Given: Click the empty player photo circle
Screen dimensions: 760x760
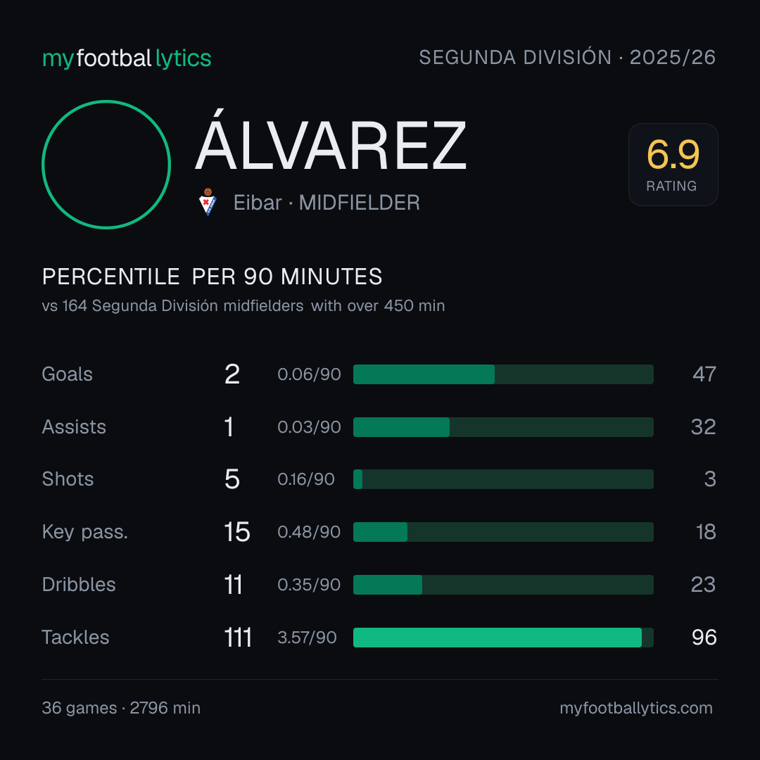Looking at the screenshot, I should [x=106, y=164].
